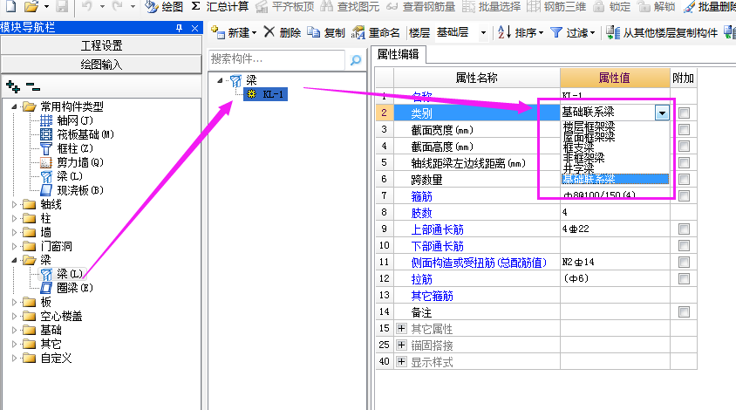Collapse the 常用构件类型 folder
The width and height of the screenshot is (736, 410).
(x=14, y=106)
